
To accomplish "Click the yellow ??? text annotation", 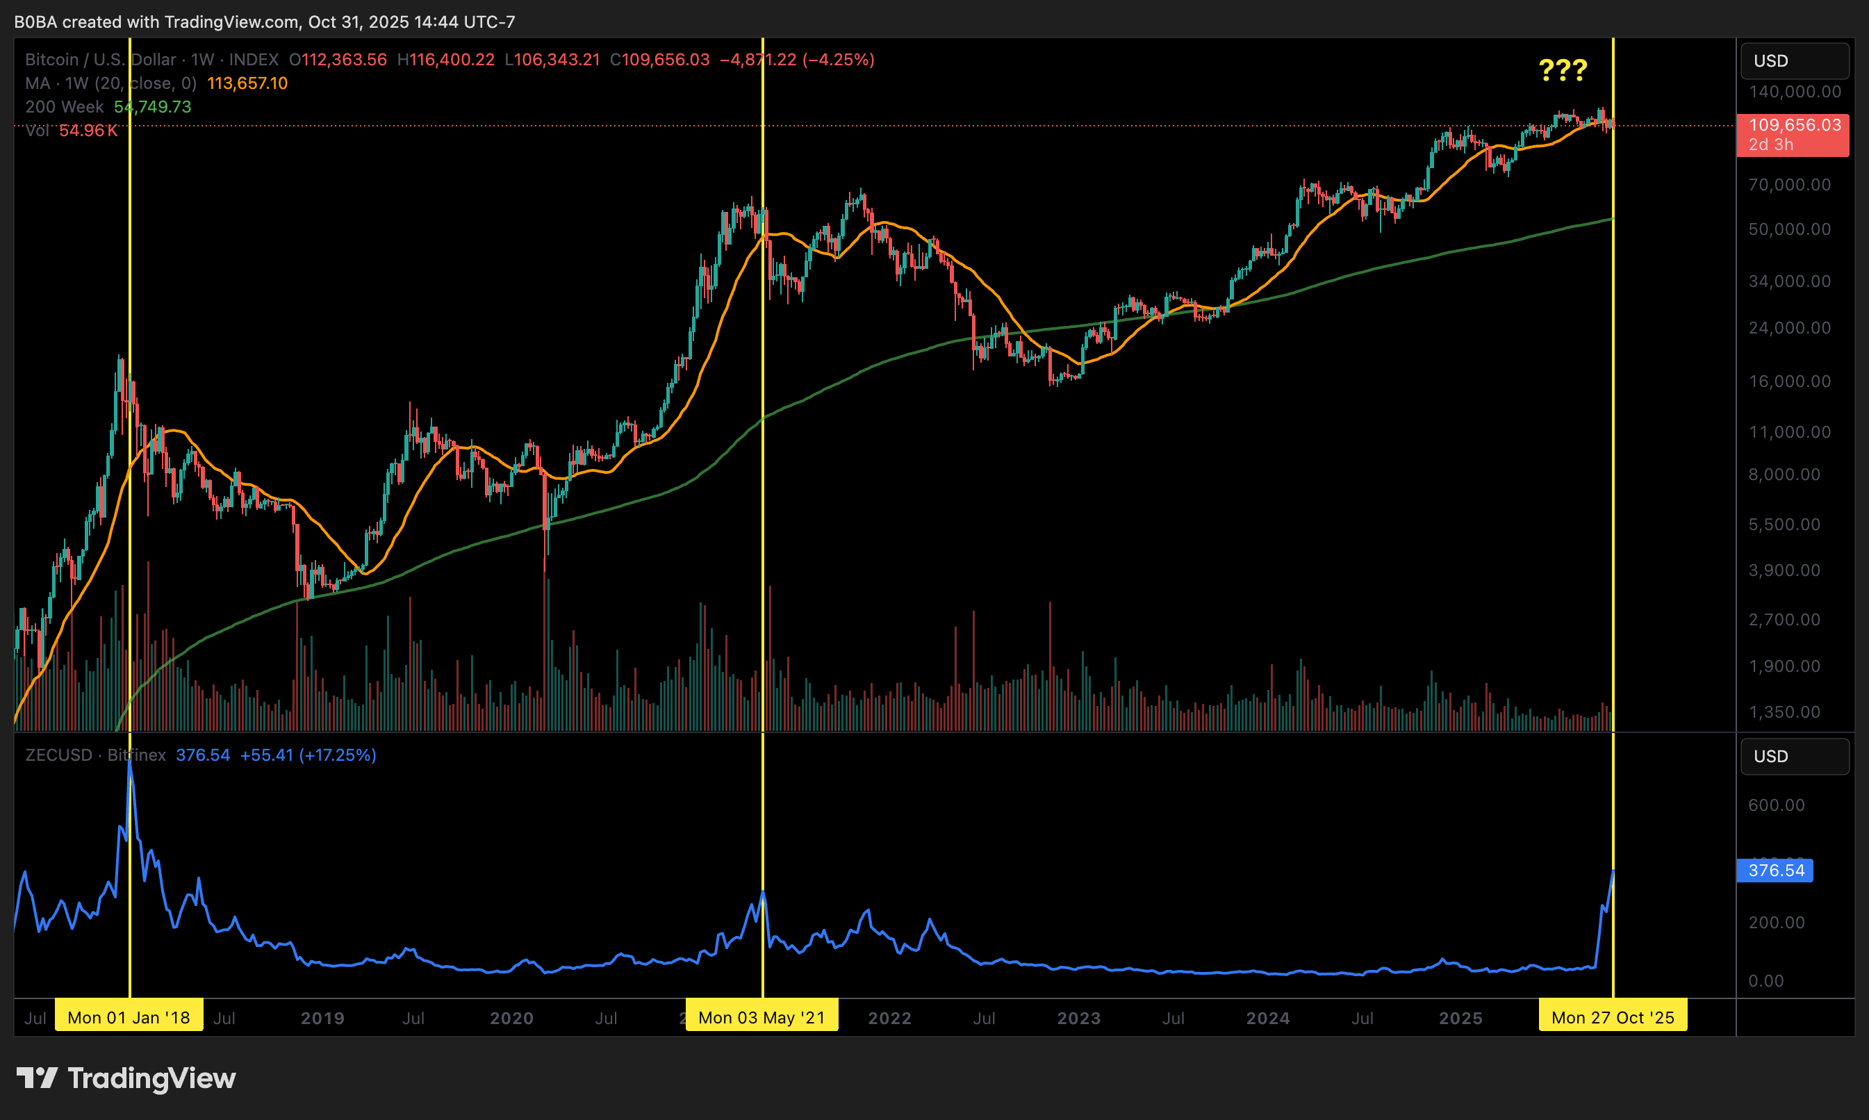I will coord(1562,71).
